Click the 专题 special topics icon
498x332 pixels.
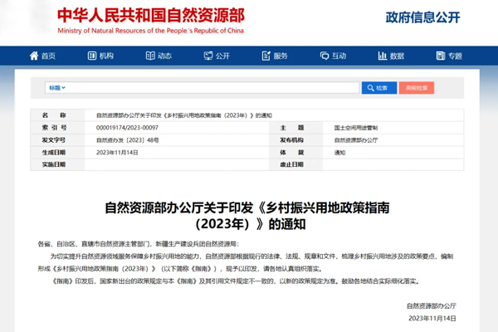pyautogui.click(x=440, y=56)
